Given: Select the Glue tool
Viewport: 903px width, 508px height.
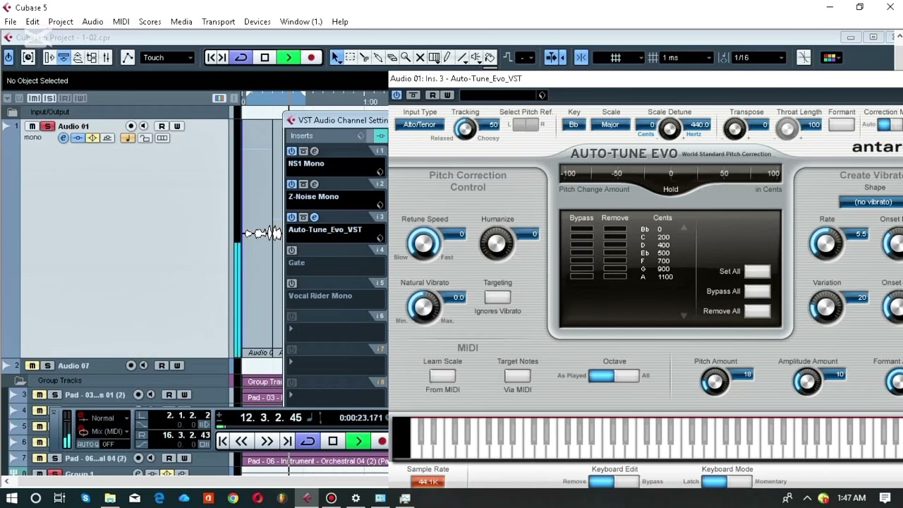Looking at the screenshot, I should (378, 58).
